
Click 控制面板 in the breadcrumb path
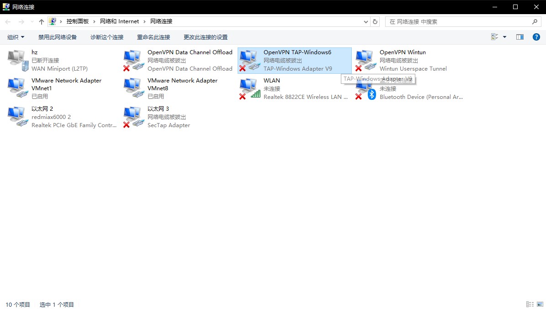click(78, 21)
